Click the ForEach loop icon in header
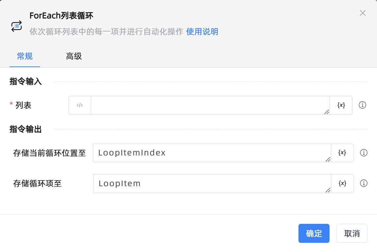This screenshot has height=252, width=377. coord(16,26)
